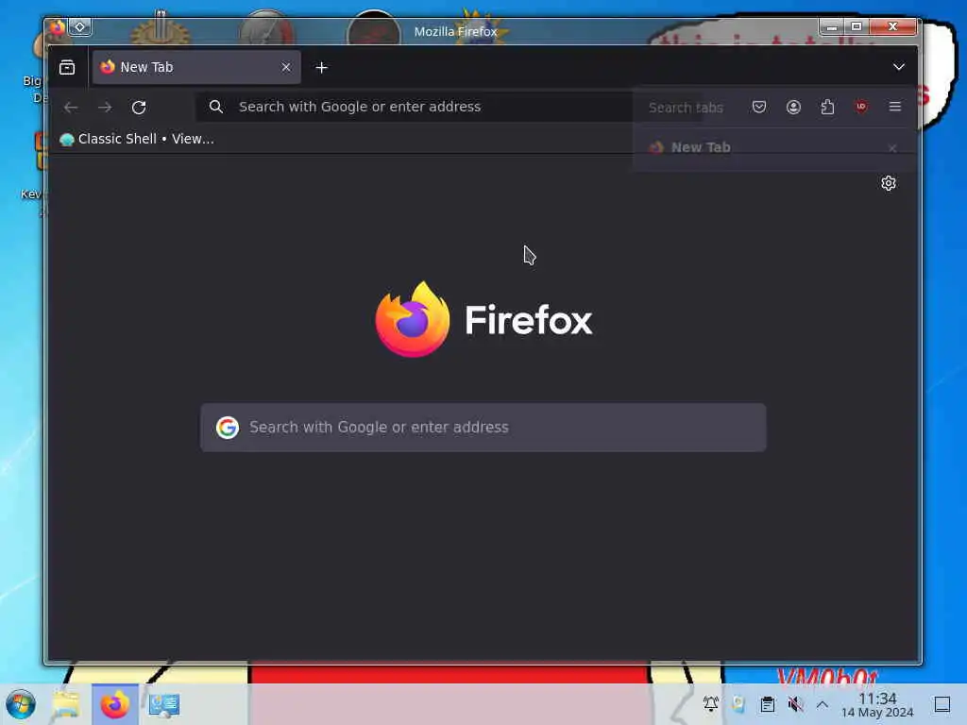
Task: Minimize the Mozilla Firefox window
Action: (831, 26)
